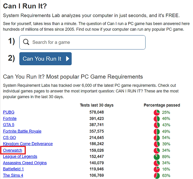
Task: Click the pie chart for The Sims 4
Action: click(x=157, y=176)
